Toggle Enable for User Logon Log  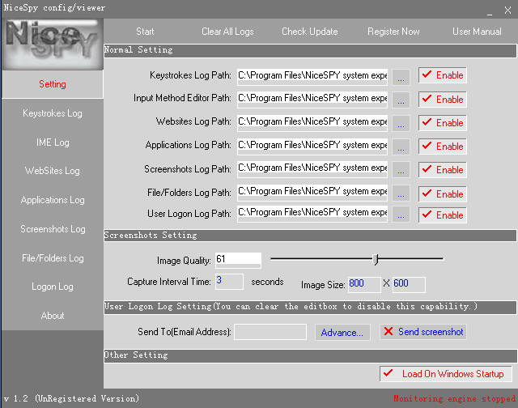point(443,215)
